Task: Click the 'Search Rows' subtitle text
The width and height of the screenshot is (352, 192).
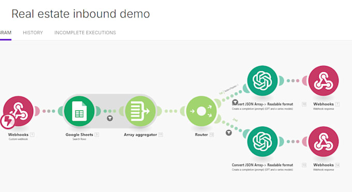Action: [79, 139]
